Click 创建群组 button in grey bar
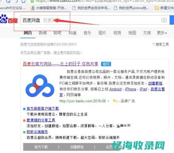The image size is (174, 153). click(77, 147)
